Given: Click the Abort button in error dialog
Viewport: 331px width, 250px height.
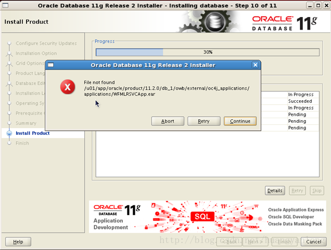Looking at the screenshot, I should [168, 121].
